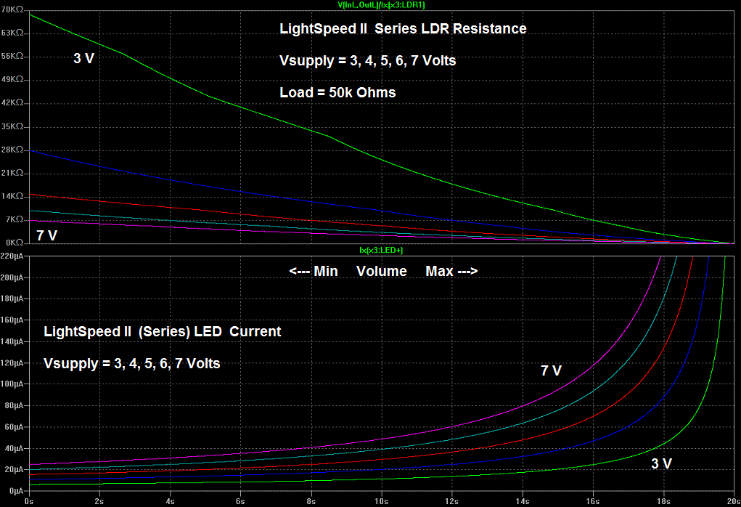The image size is (741, 507).
Task: Click the 0µA y-axis tick label
Action: point(15,491)
